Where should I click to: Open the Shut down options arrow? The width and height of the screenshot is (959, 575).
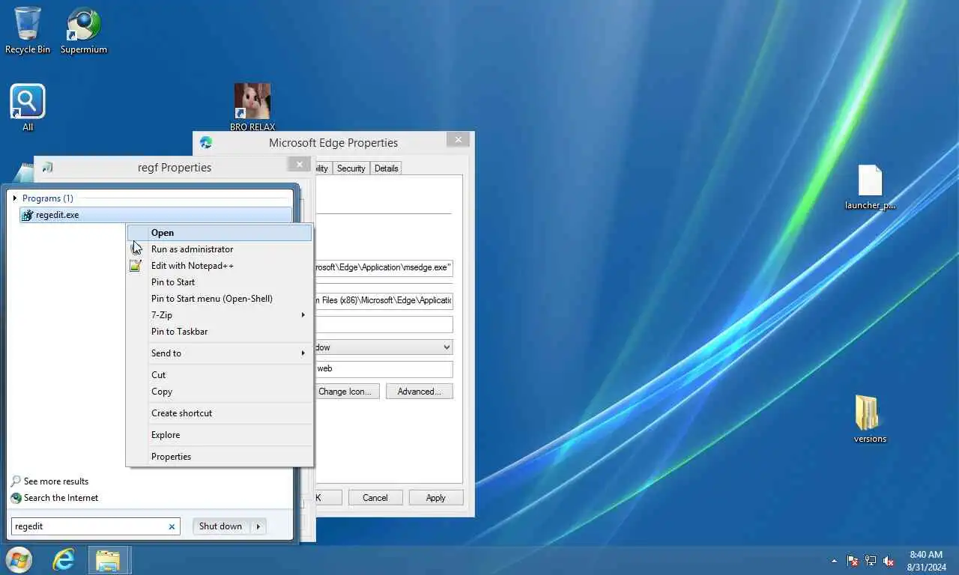(258, 526)
